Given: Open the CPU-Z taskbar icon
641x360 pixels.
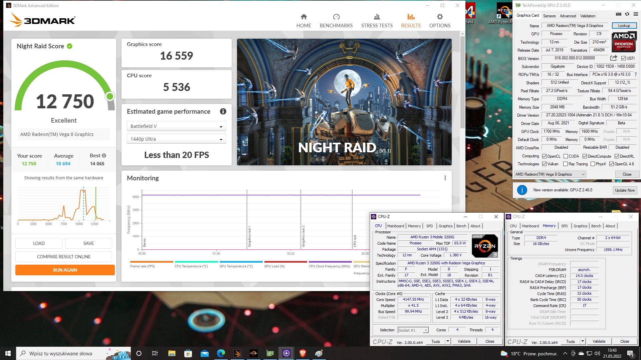Looking at the screenshot, I should (286, 353).
